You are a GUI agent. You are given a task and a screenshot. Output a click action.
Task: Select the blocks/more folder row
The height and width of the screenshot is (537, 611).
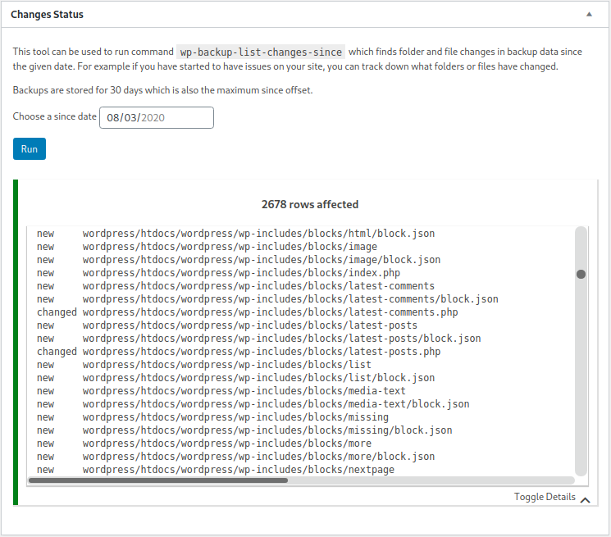pyautogui.click(x=203, y=444)
